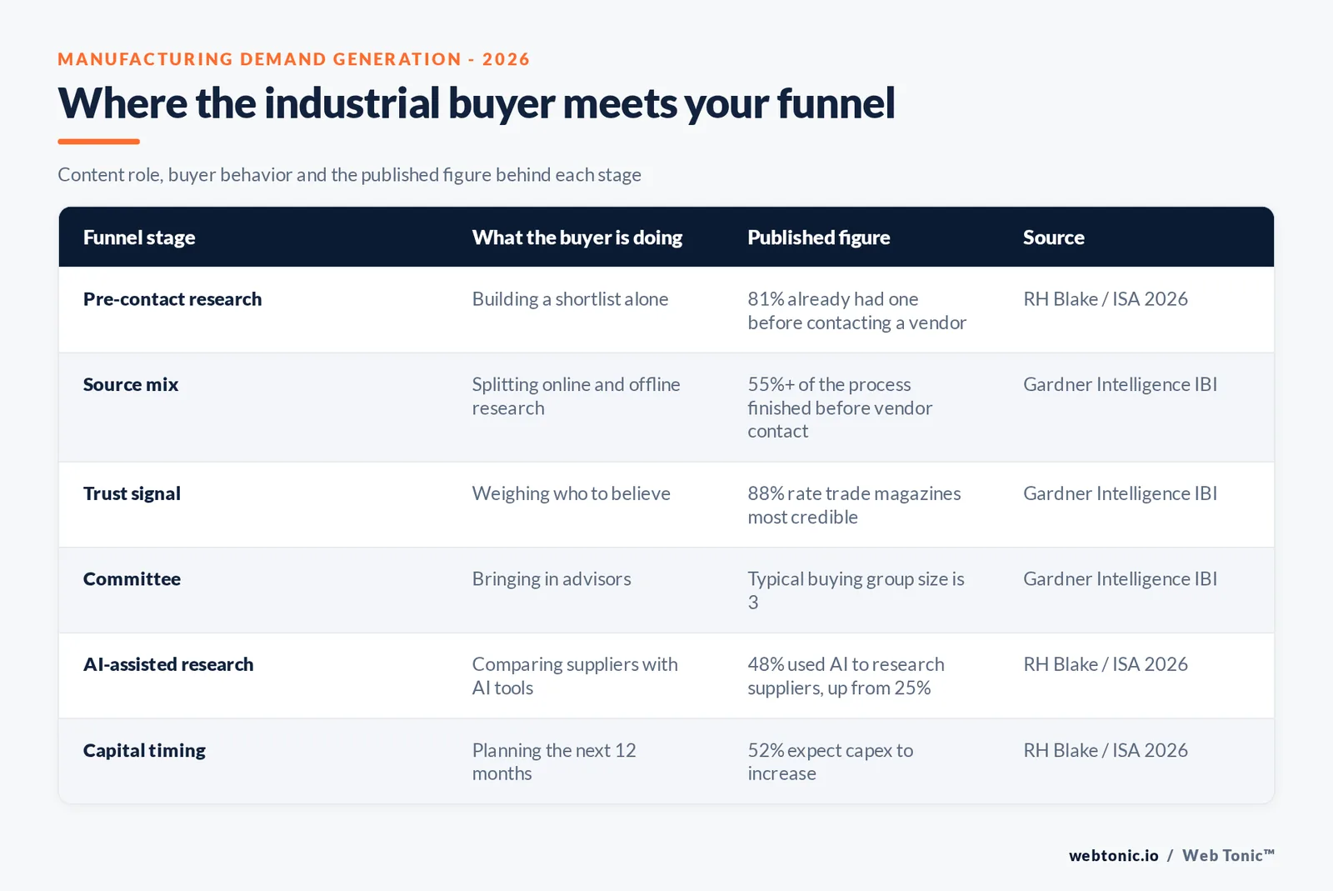
Task: Click '52% expect capex to increase' cell
Action: 830,762
